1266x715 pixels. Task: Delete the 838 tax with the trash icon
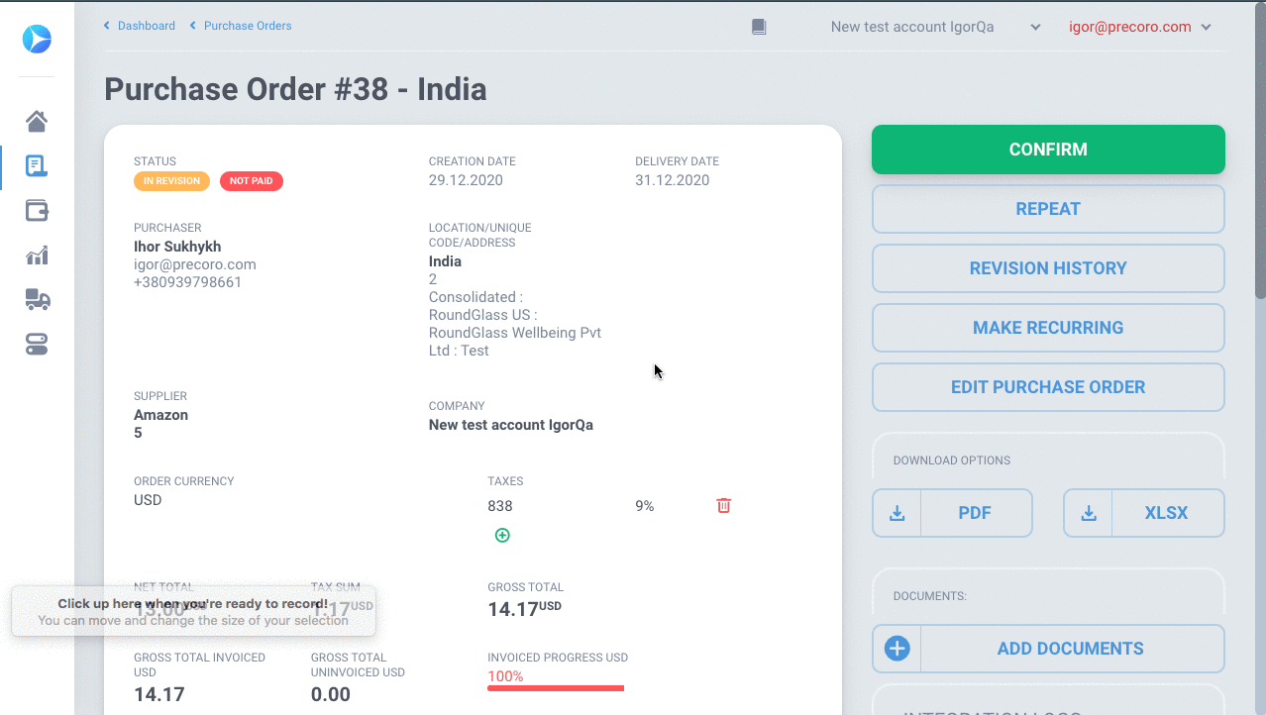tap(724, 505)
